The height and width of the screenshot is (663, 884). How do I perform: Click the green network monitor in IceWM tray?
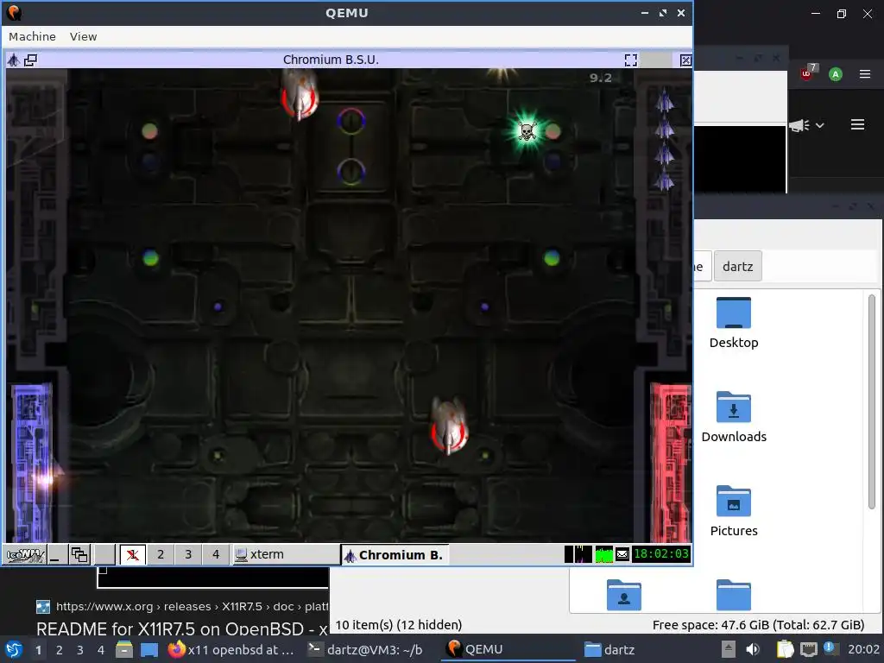pyautogui.click(x=603, y=555)
